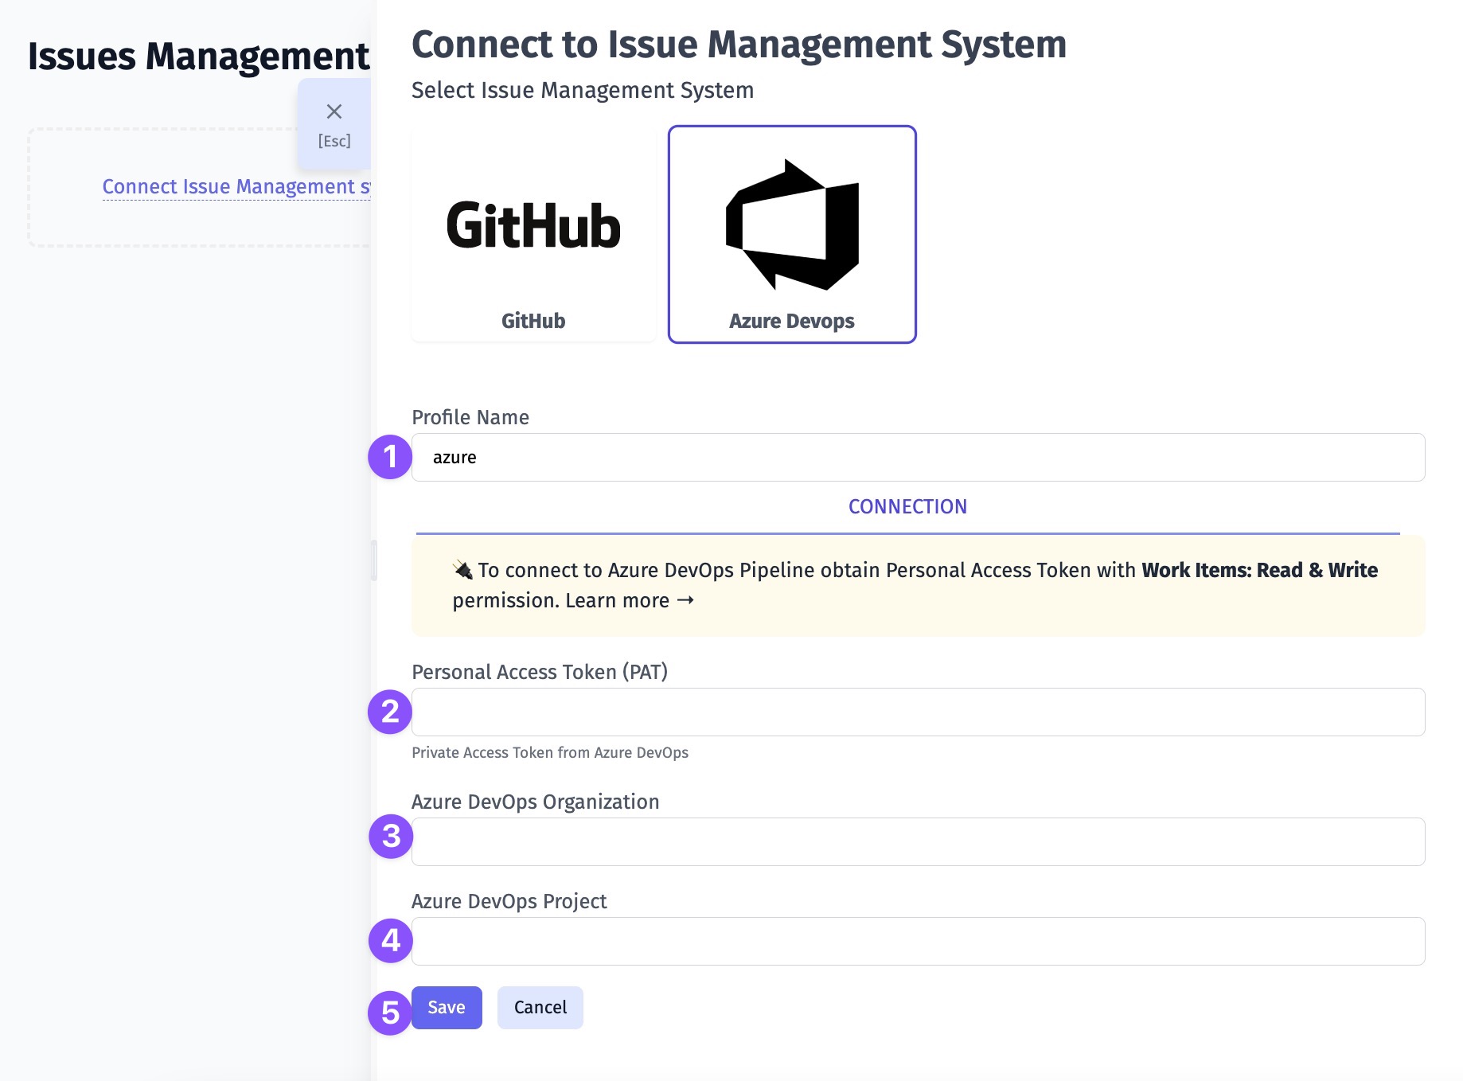Click the purple step 3 marker
Screen dimensions: 1463x1081
tap(391, 837)
